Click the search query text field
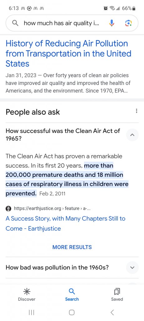This screenshot has height=321, width=144. (61, 23)
